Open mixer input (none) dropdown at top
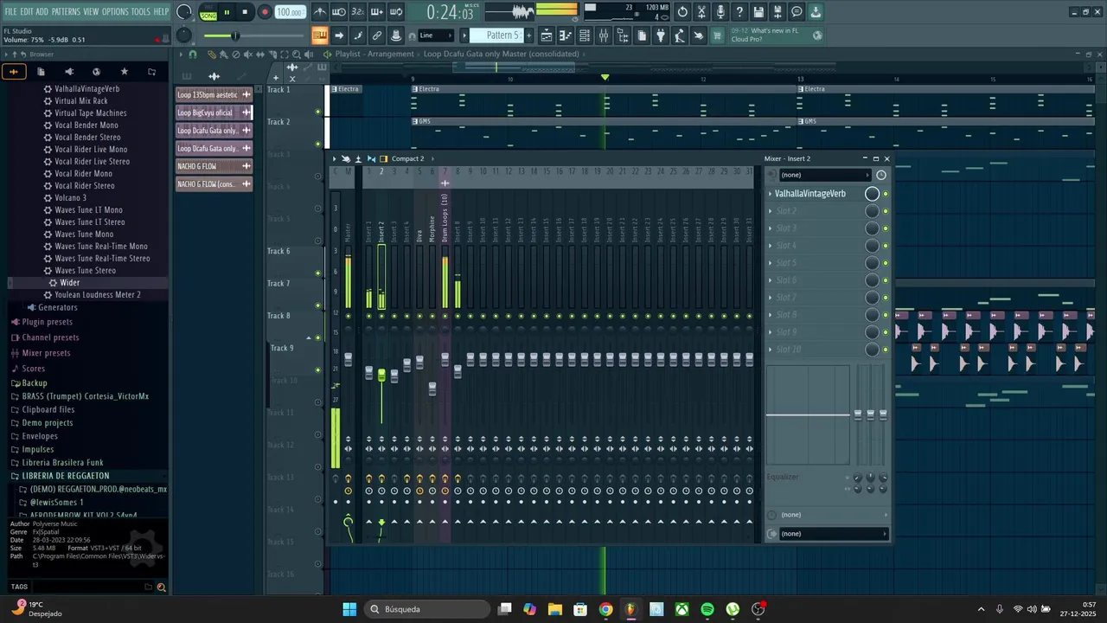This screenshot has height=623, width=1107. (823, 175)
